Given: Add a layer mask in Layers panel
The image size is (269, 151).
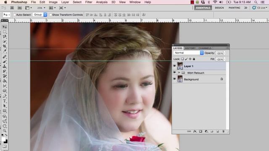Looking at the screenshot, I should pyautogui.click(x=200, y=131).
